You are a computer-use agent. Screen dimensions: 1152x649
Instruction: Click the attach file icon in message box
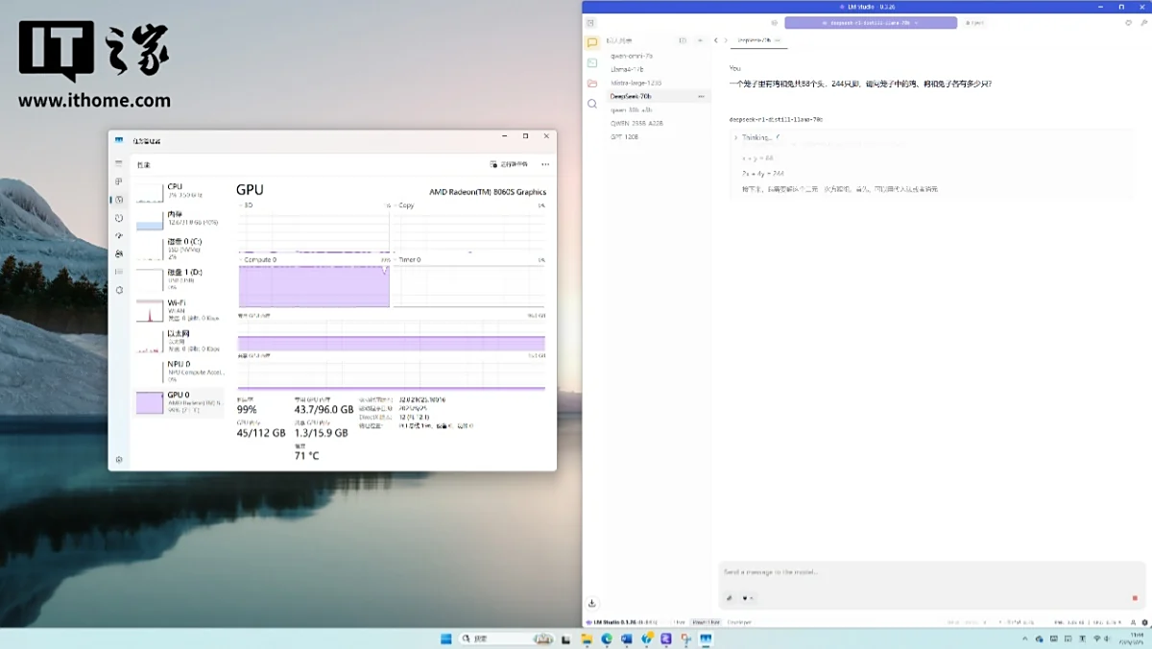click(730, 598)
